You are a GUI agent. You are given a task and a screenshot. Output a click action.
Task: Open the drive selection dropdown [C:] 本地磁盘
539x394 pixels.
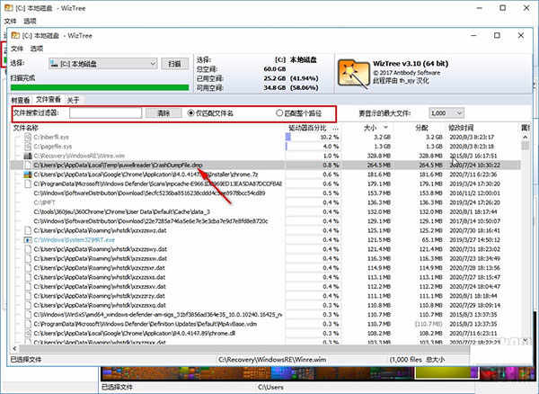(x=102, y=64)
